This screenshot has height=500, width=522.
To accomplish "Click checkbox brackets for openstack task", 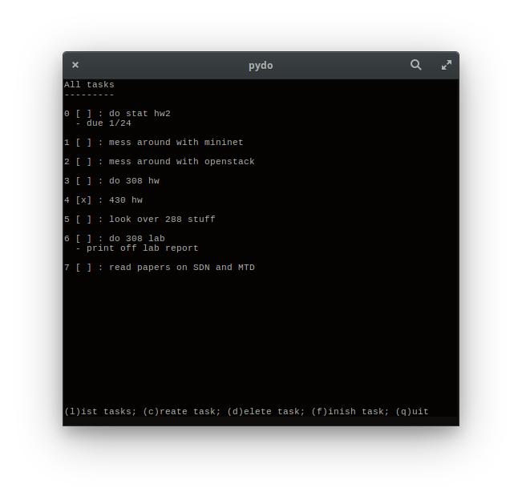I will tap(83, 162).
